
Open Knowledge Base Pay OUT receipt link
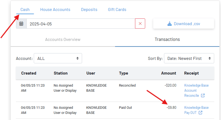click(x=196, y=110)
